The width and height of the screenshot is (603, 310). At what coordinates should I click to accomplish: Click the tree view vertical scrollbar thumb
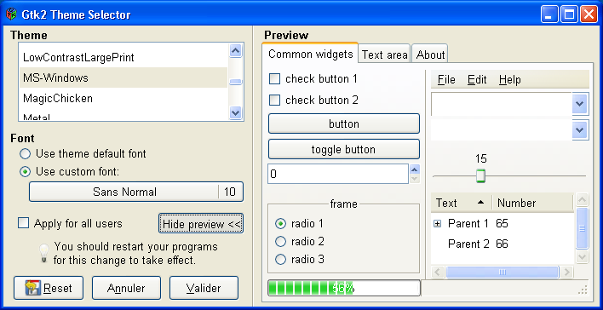click(x=582, y=228)
